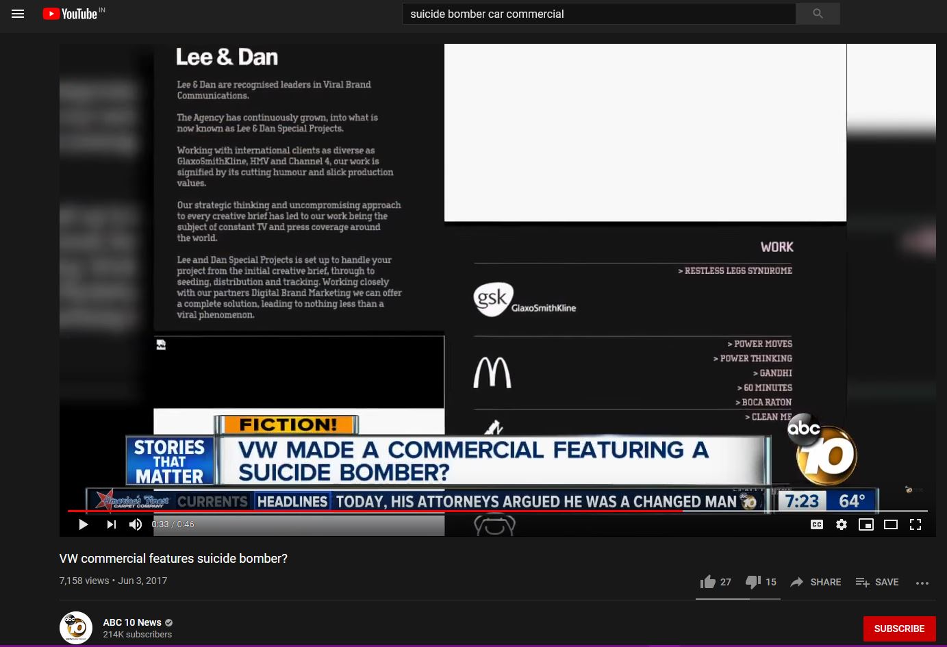Click the video title text
The height and width of the screenshot is (647, 947).
(x=173, y=559)
